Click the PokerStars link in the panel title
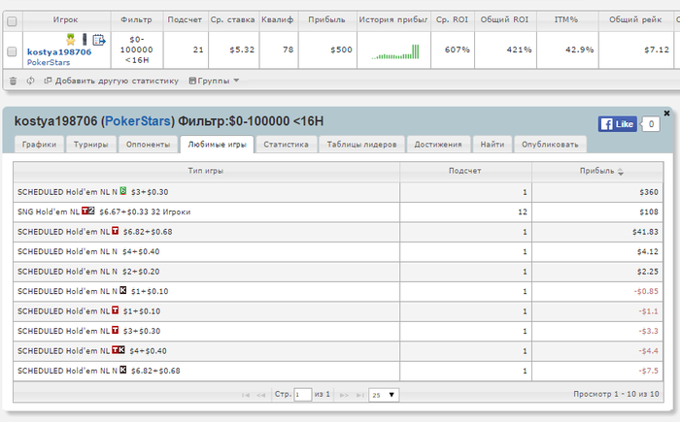This screenshot has width=680, height=422. pos(138,121)
